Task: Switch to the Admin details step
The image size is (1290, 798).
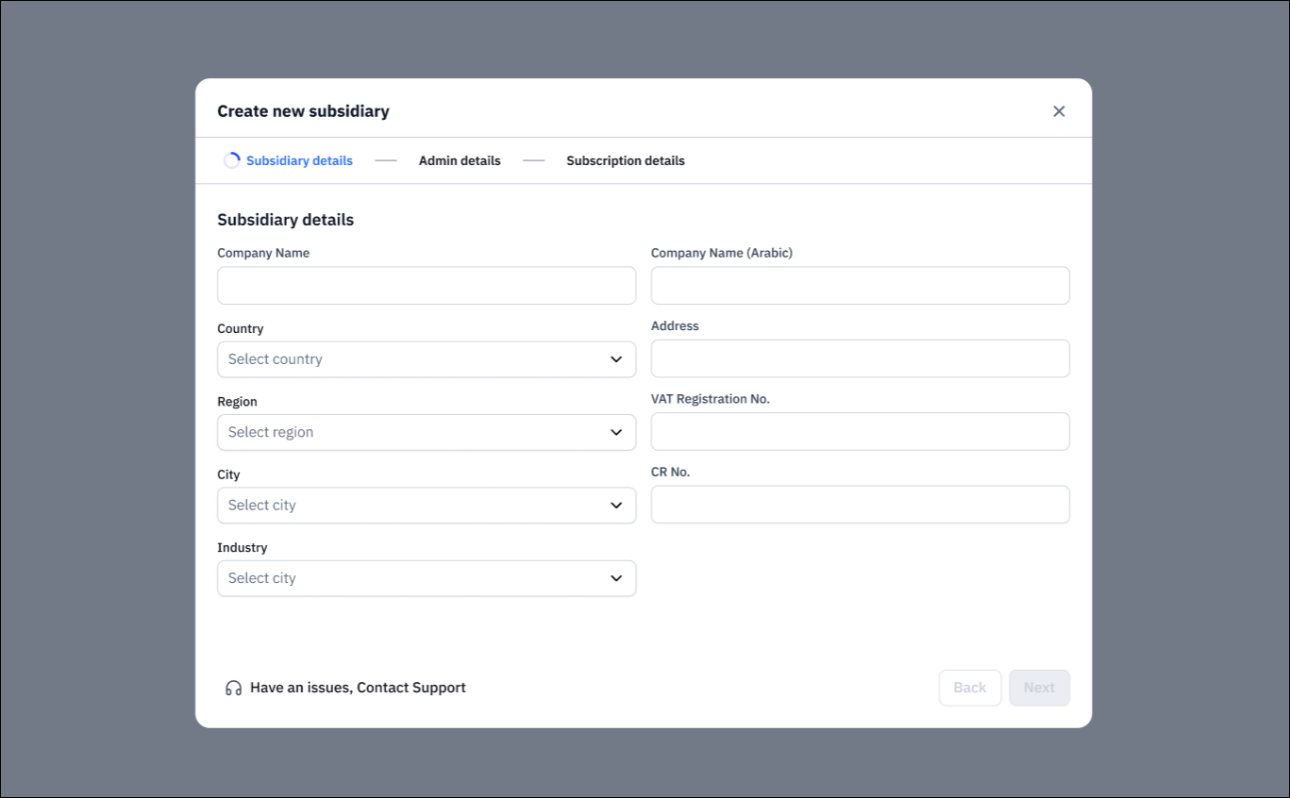Action: click(460, 160)
